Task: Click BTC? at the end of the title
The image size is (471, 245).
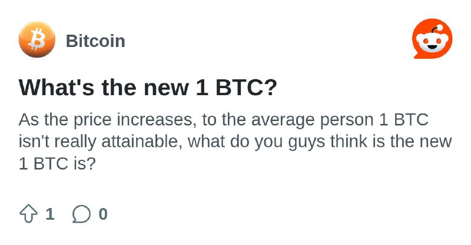Action: coord(246,88)
